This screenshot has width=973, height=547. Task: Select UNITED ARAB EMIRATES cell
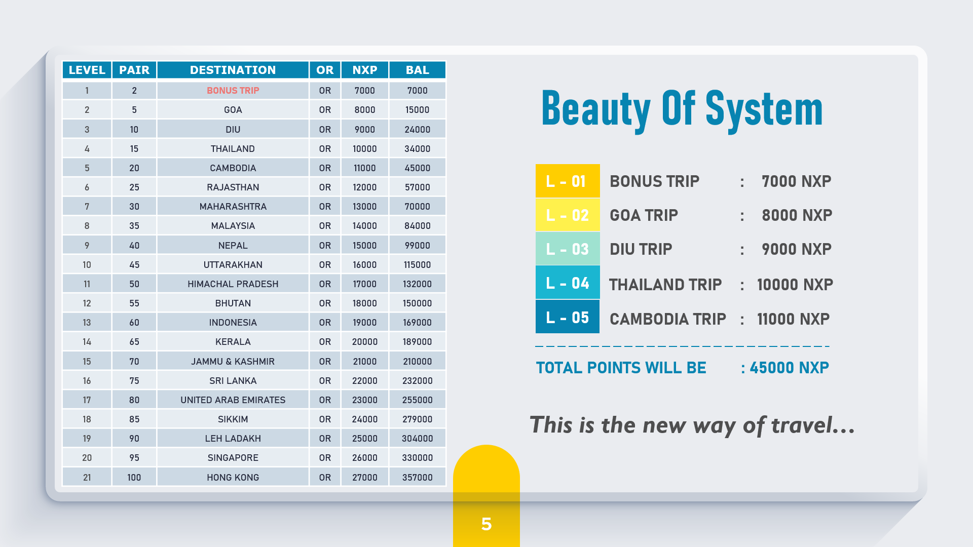(233, 400)
